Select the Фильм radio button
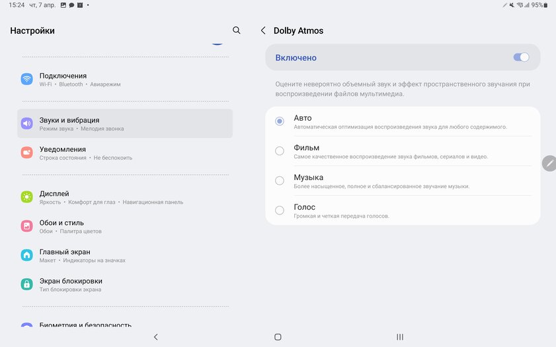Screen dimensions: 556x347 point(280,151)
